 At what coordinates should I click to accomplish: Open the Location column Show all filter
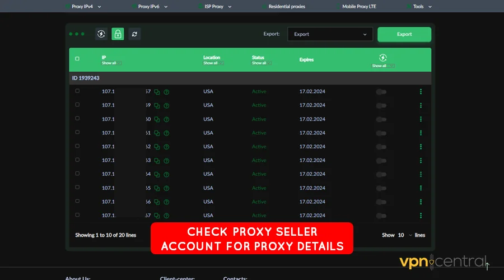213,63
